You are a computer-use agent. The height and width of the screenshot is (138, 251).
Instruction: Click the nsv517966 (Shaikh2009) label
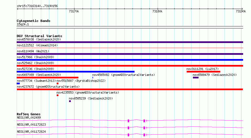(x=36, y=57)
